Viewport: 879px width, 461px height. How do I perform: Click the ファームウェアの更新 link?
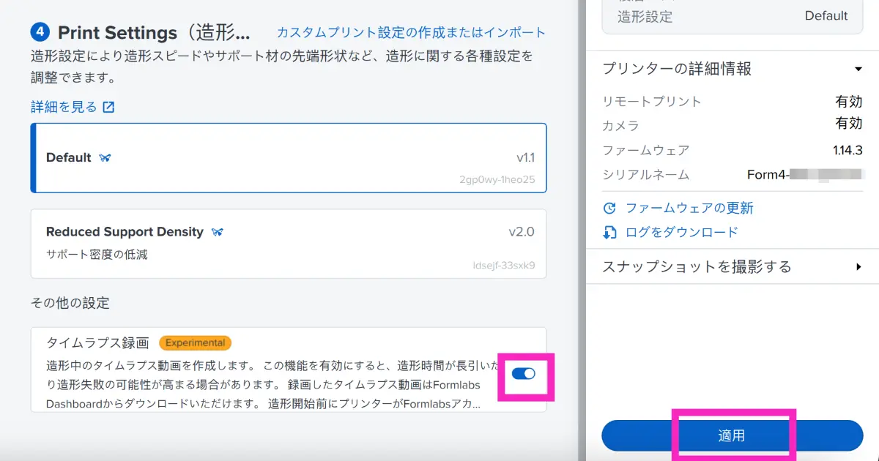tap(689, 208)
